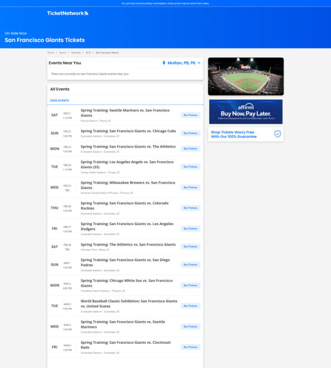Screen dimensions: 331x368
Task: Open World Baseball Classic Exhibition event title
Action: pos(129,303)
